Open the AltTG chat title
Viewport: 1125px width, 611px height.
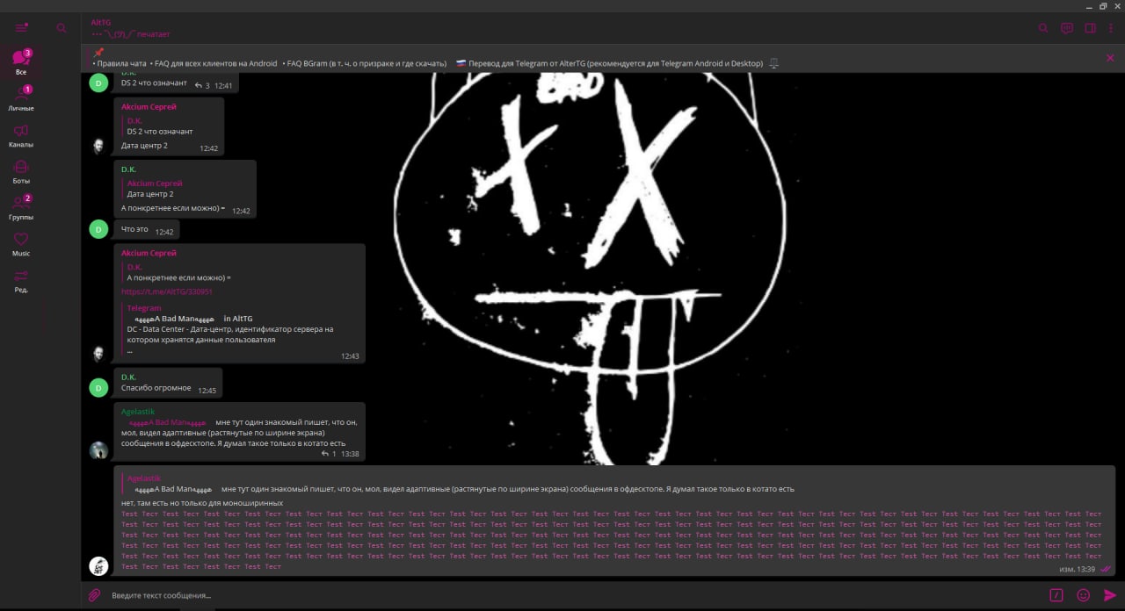(x=101, y=22)
